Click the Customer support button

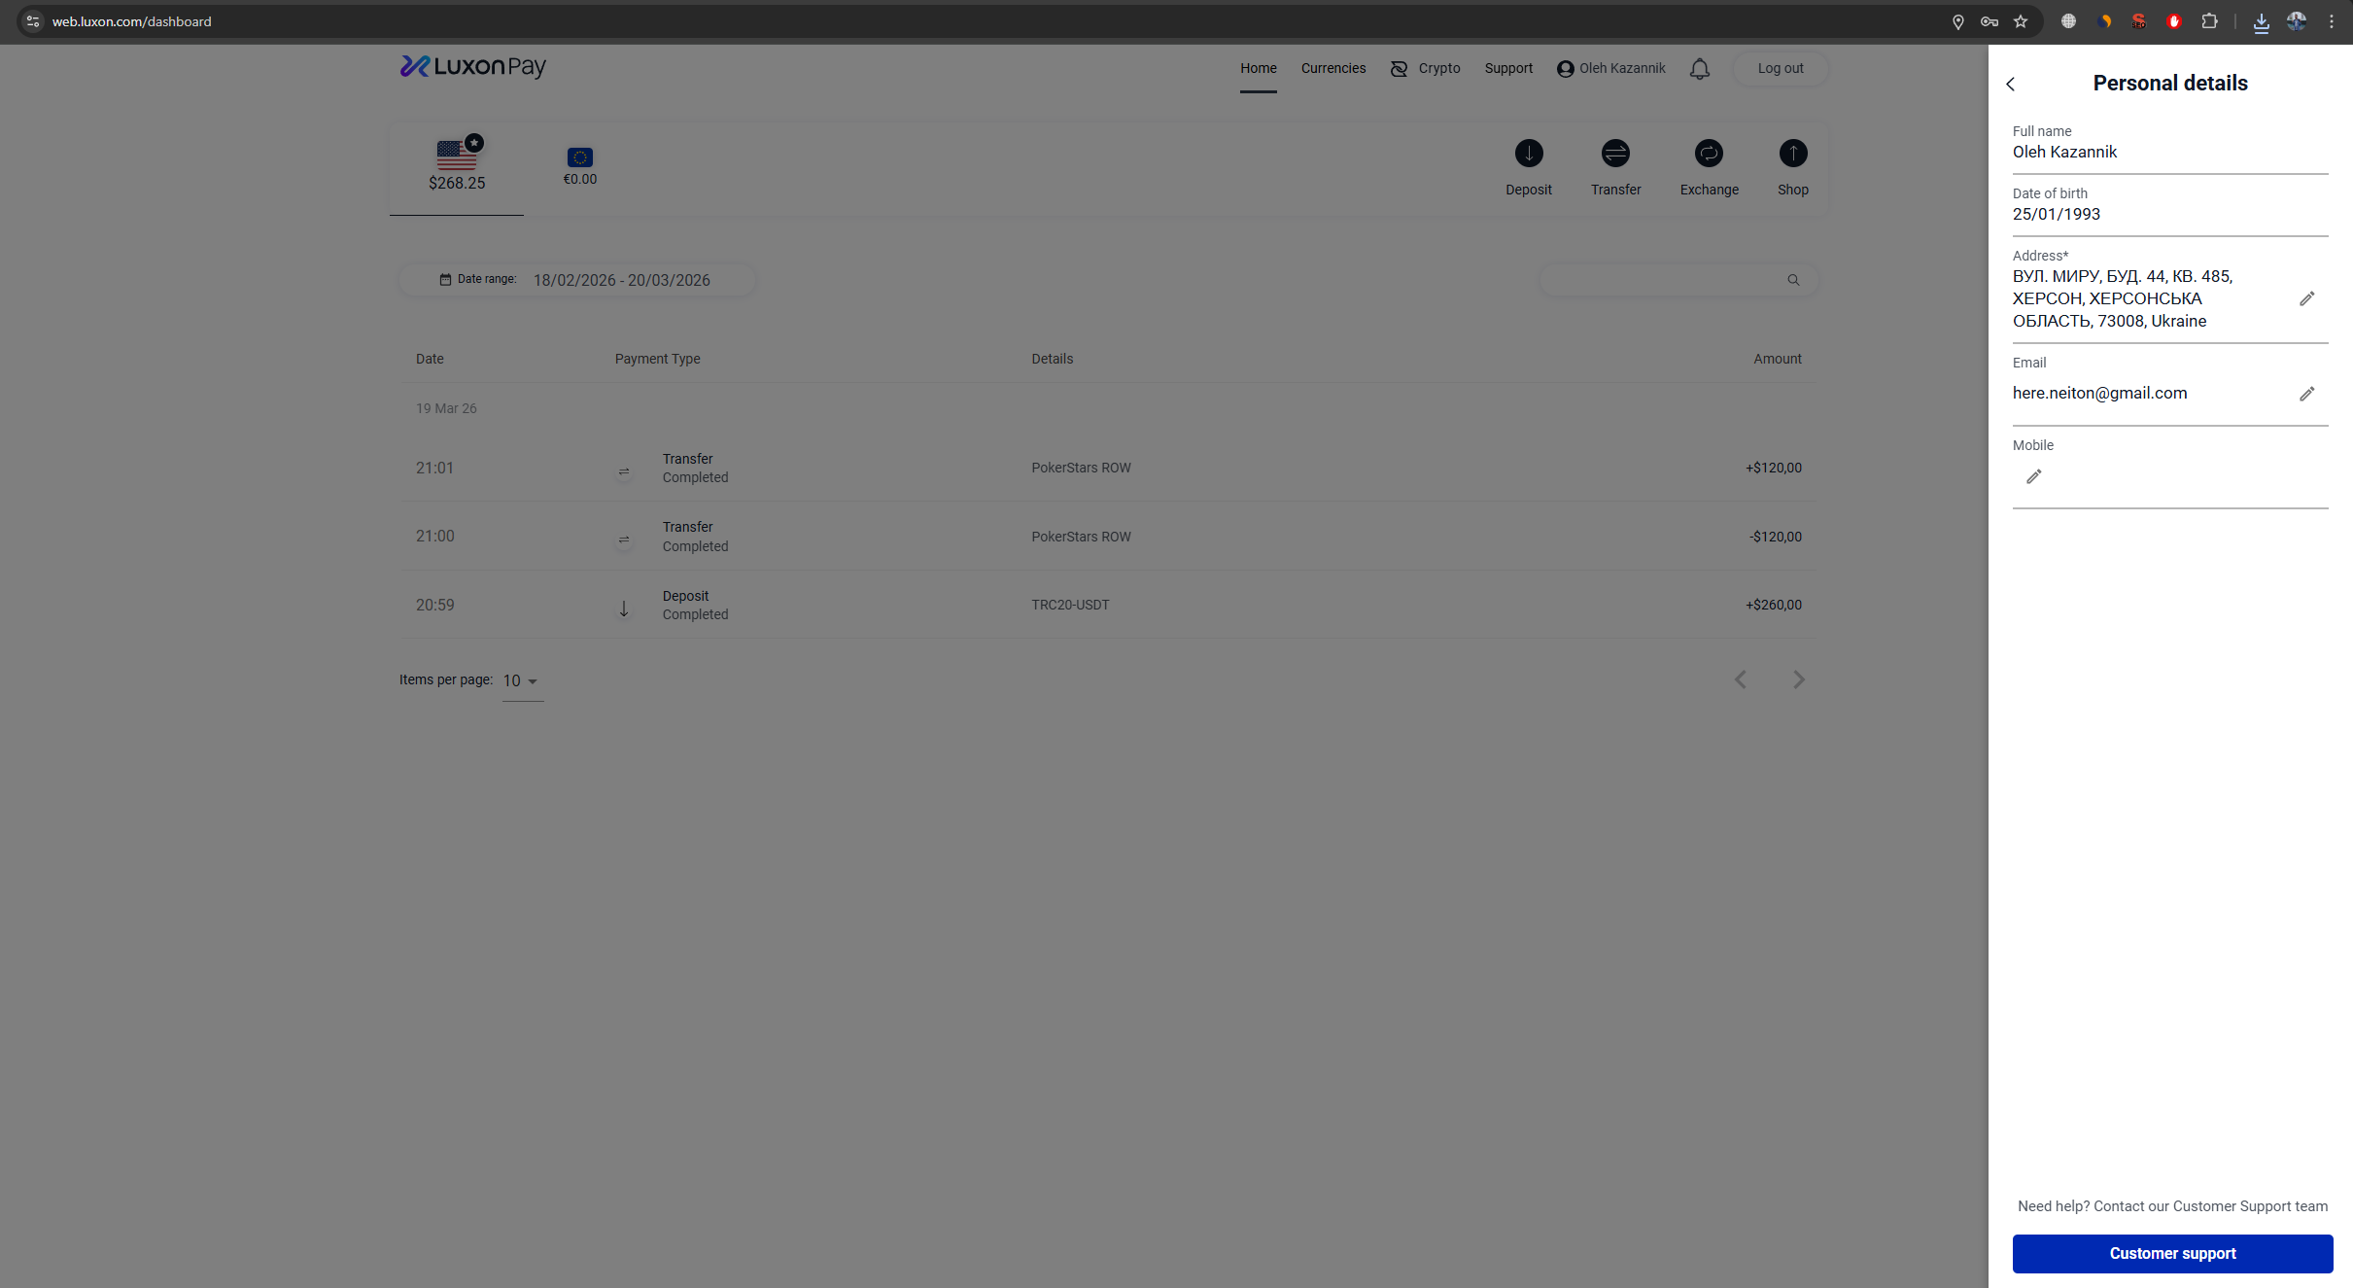click(x=2171, y=1253)
